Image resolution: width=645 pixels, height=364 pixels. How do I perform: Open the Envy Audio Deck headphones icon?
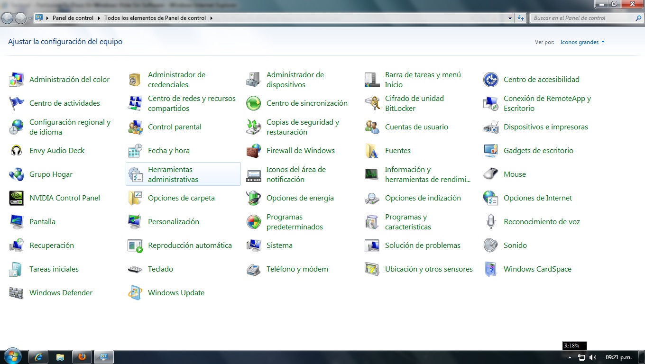pos(17,151)
